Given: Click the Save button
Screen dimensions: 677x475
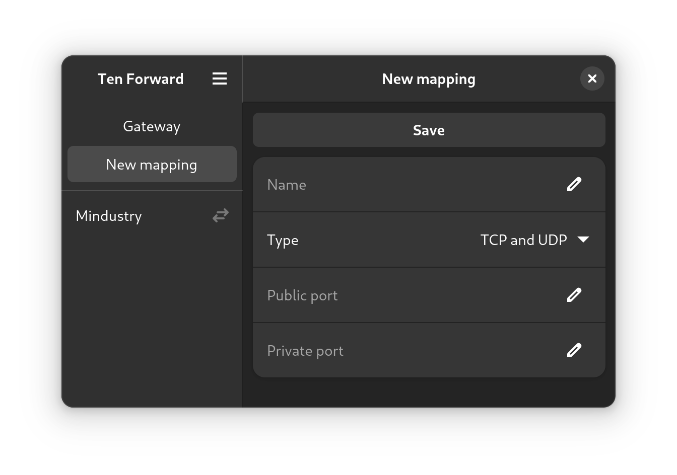Looking at the screenshot, I should click(429, 130).
